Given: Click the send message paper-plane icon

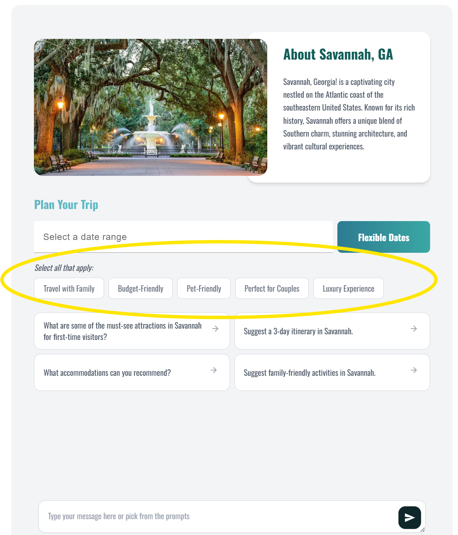Looking at the screenshot, I should point(409,517).
